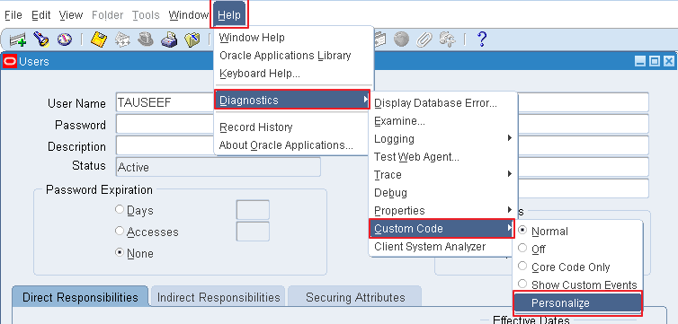Click the Close Form folder icon
This screenshot has height=324, width=678.
pos(192,39)
